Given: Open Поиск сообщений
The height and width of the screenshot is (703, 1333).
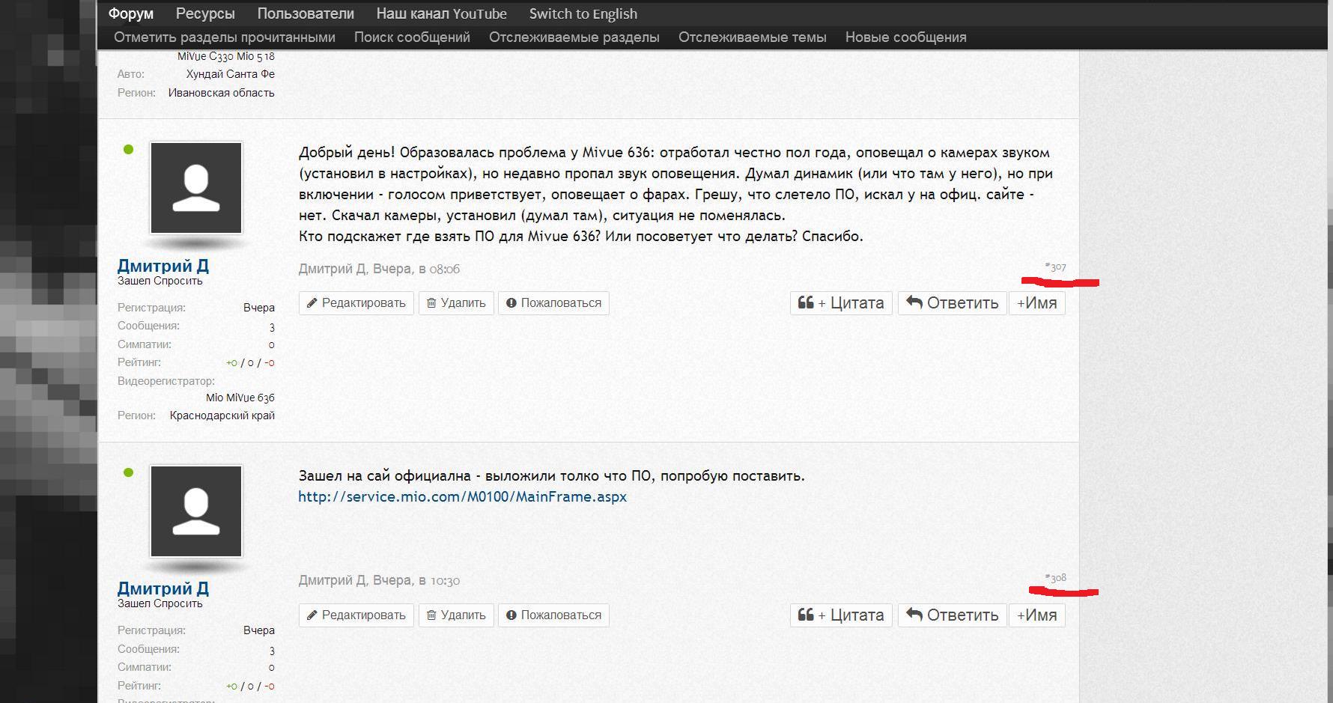Looking at the screenshot, I should [412, 37].
